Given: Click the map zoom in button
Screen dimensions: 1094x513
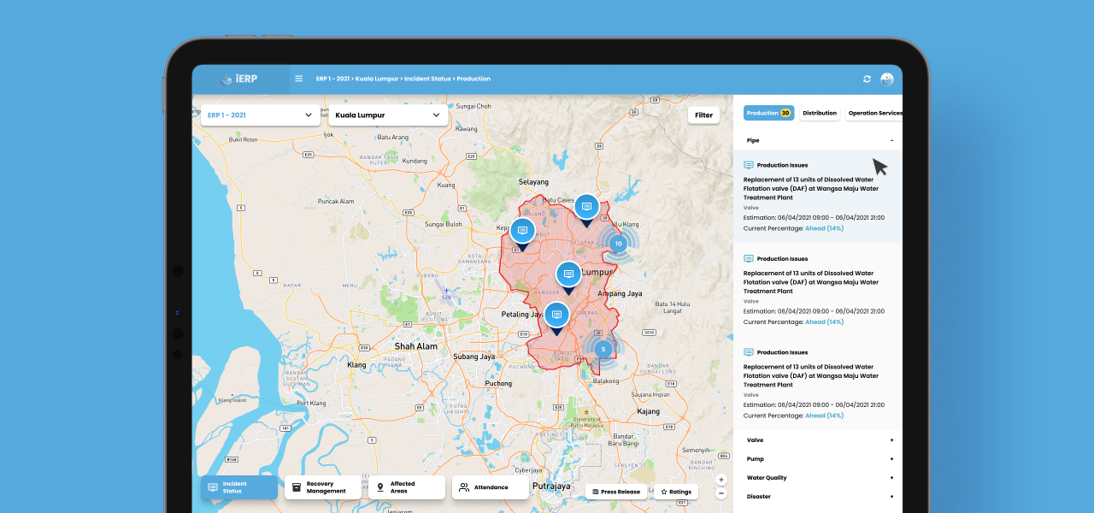Looking at the screenshot, I should (721, 480).
